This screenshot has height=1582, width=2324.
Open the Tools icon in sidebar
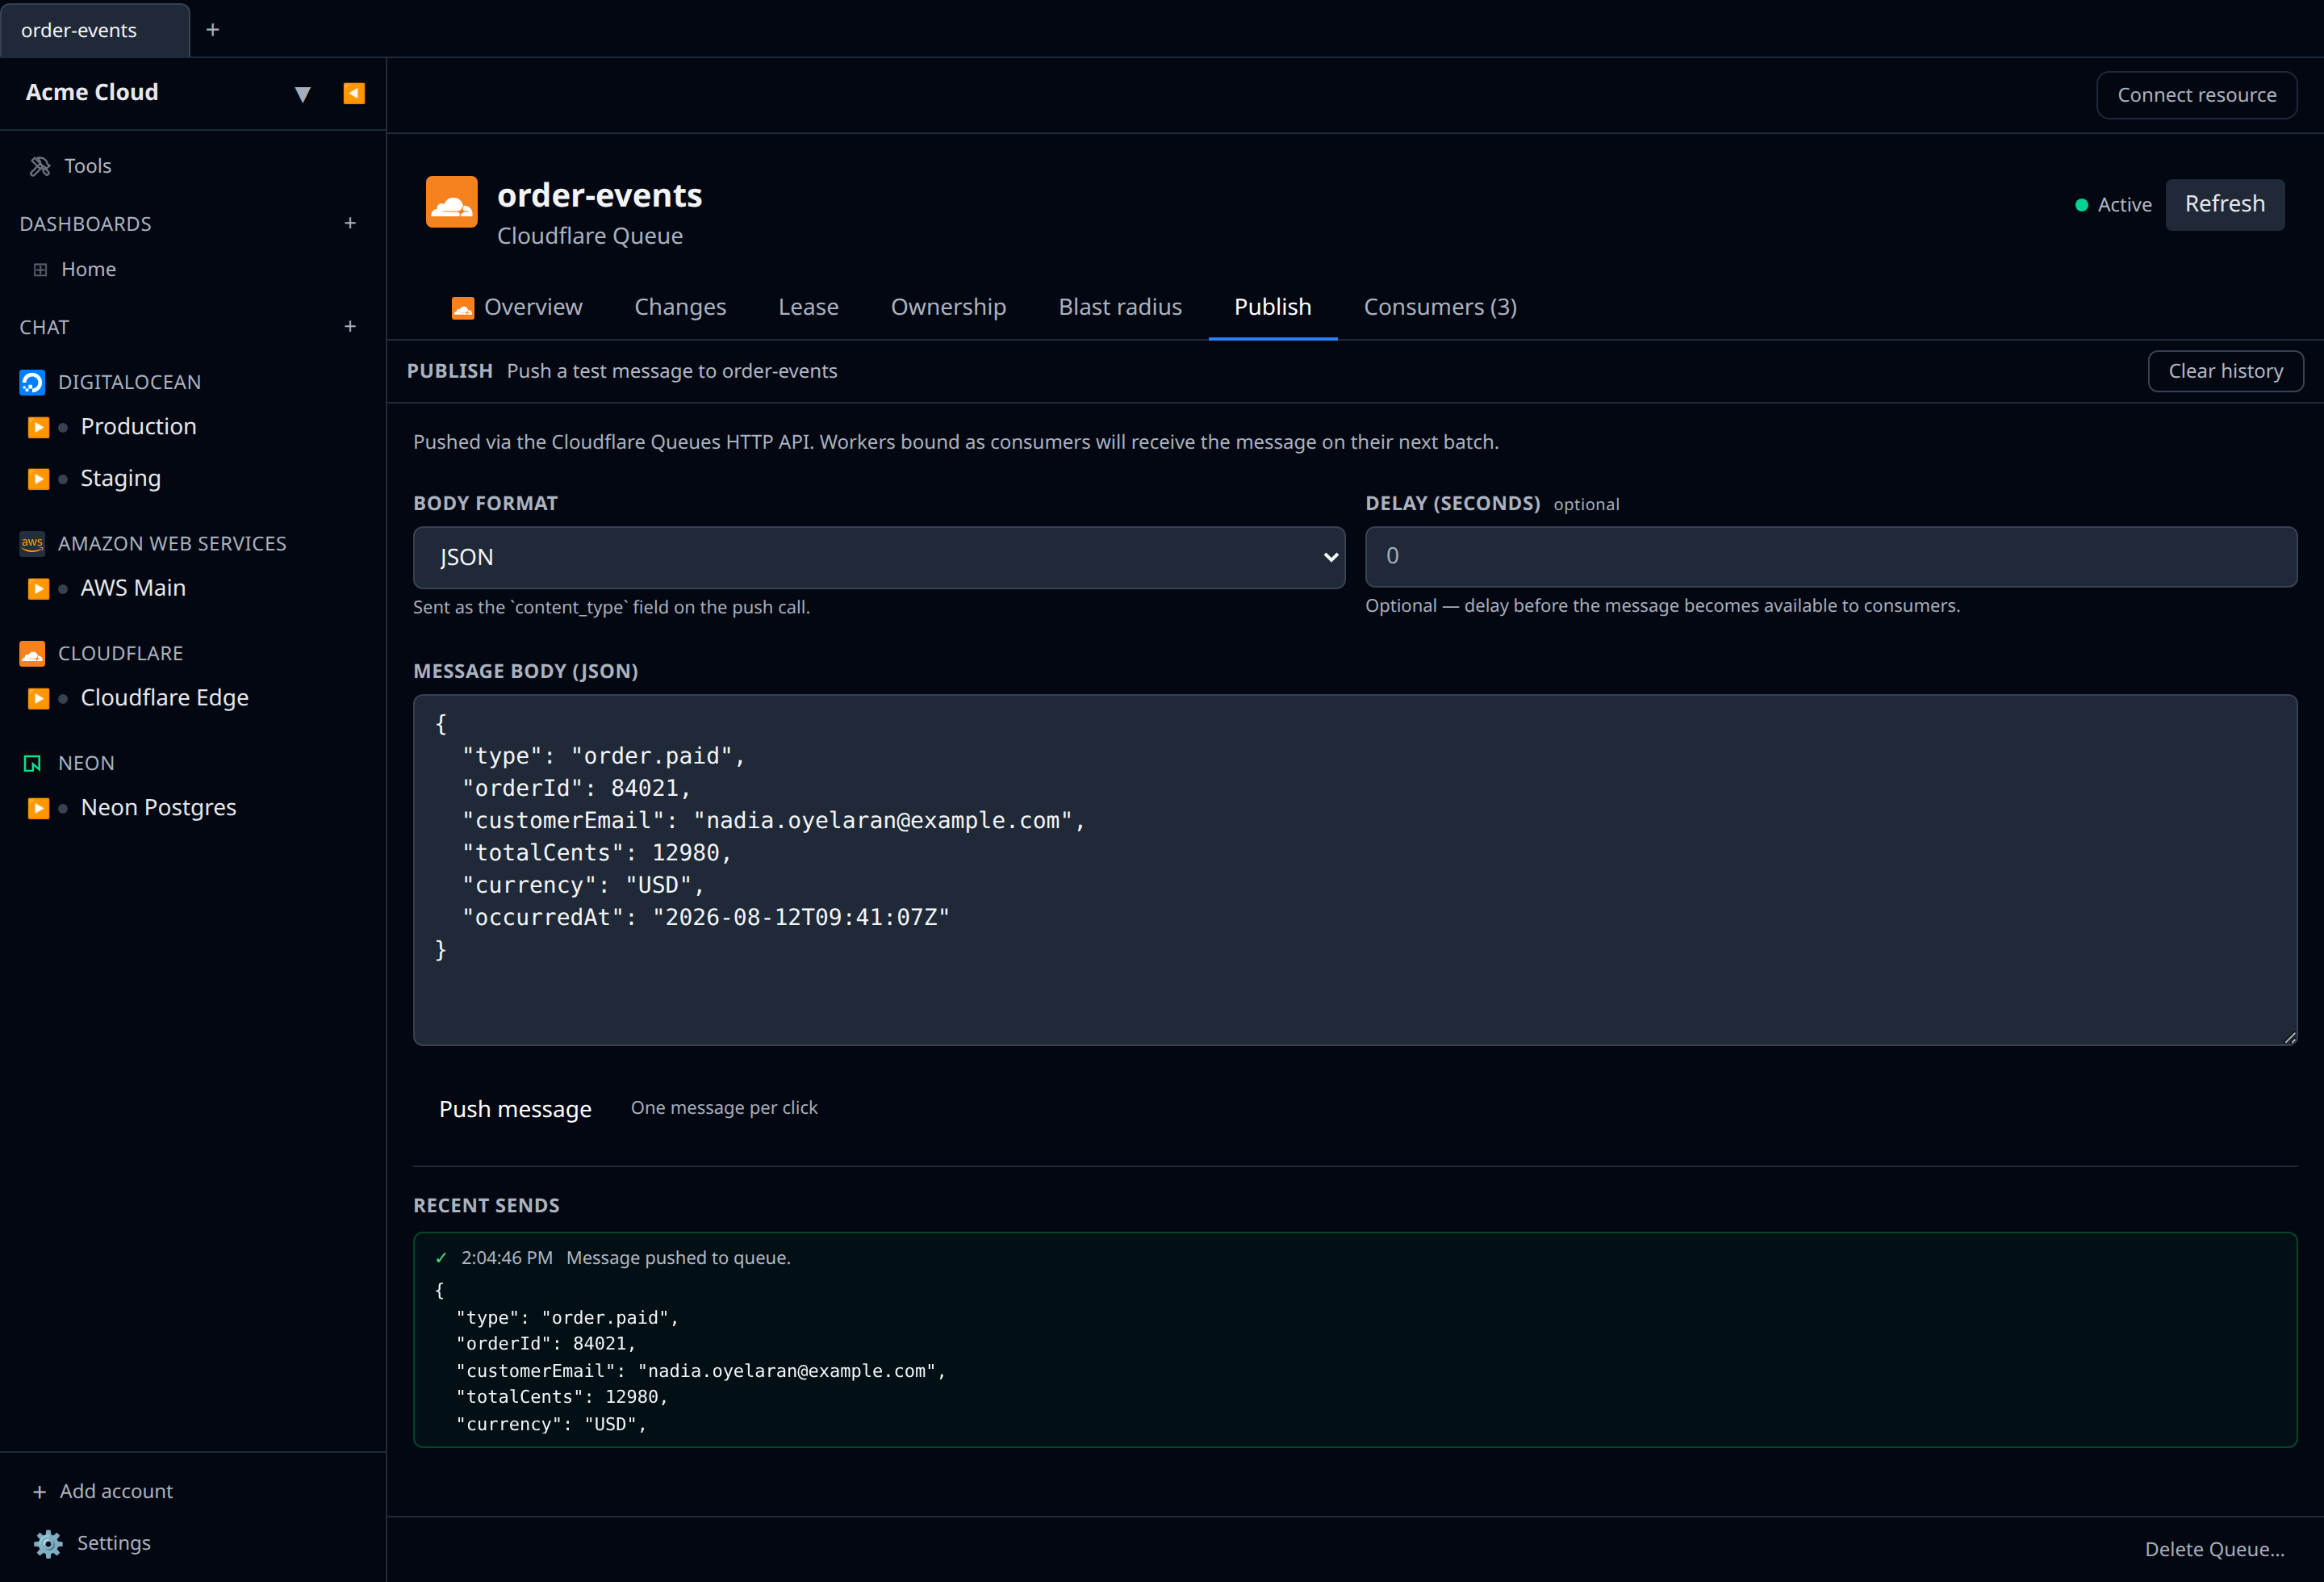point(40,166)
